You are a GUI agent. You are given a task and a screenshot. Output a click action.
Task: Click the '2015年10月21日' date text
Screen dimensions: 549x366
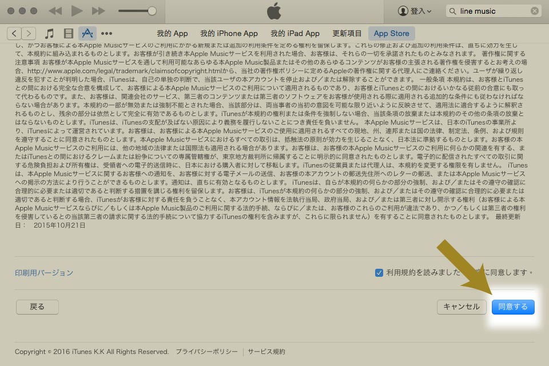click(x=59, y=225)
